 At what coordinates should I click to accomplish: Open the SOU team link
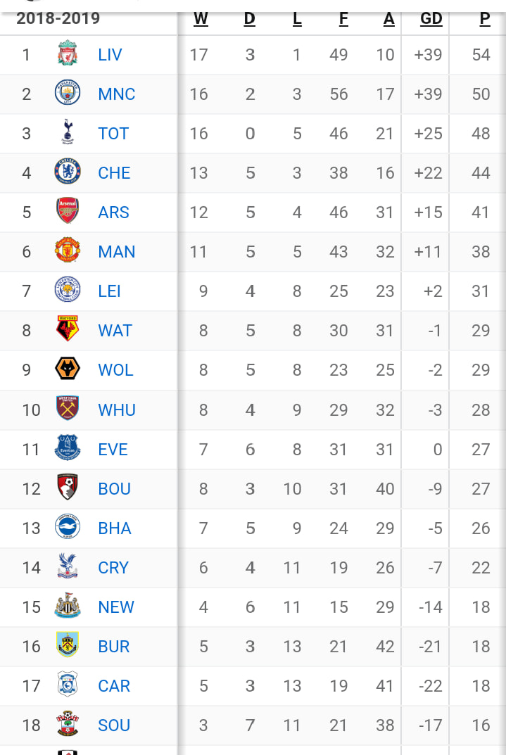pyautogui.click(x=114, y=725)
